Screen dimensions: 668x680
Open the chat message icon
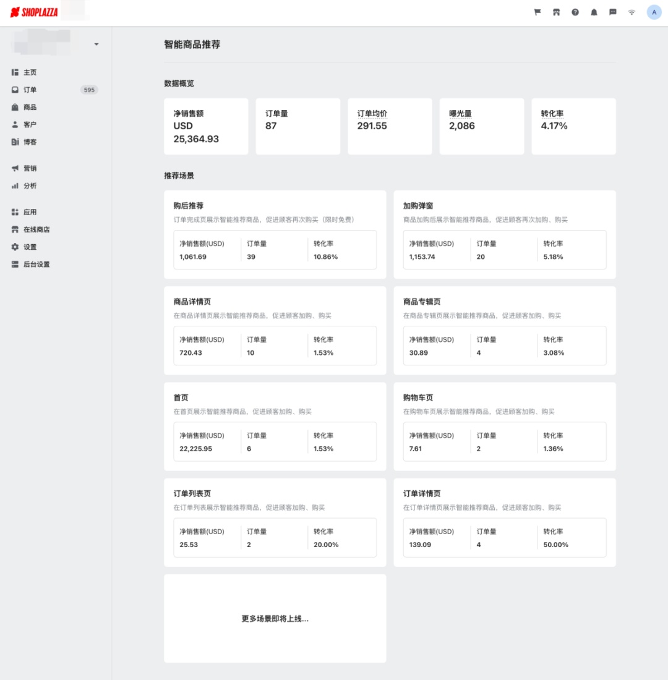(612, 12)
